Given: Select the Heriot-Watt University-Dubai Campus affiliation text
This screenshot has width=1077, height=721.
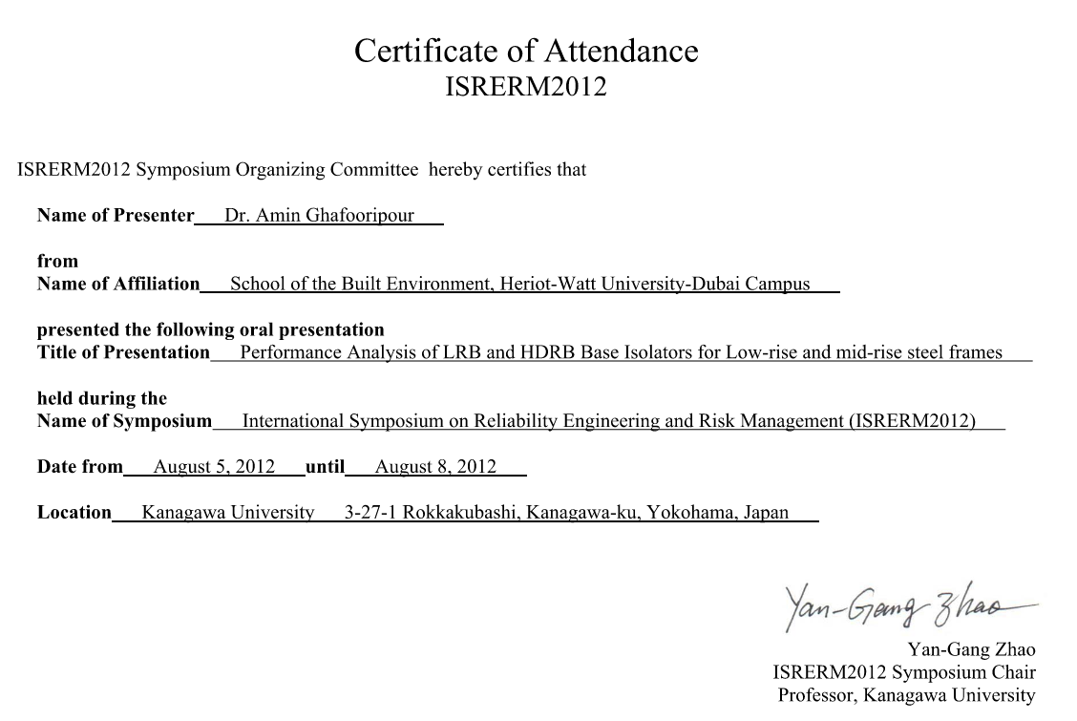Looking at the screenshot, I should point(520,284).
